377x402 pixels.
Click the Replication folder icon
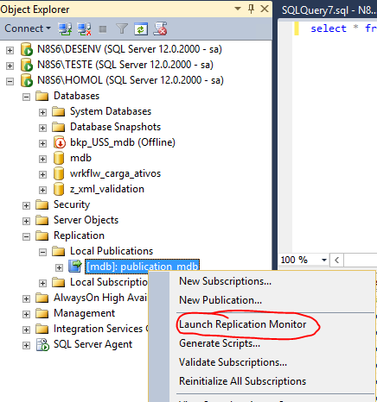(42, 236)
